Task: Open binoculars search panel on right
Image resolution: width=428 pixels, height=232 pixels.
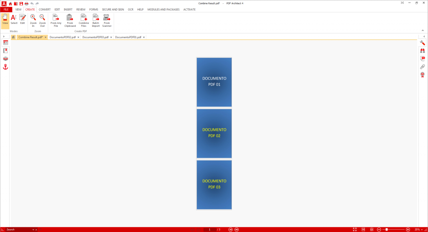Action: click(x=423, y=51)
